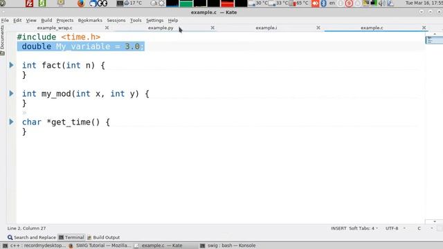Open the Edit menu
The image size is (443, 249).
coord(17,20)
